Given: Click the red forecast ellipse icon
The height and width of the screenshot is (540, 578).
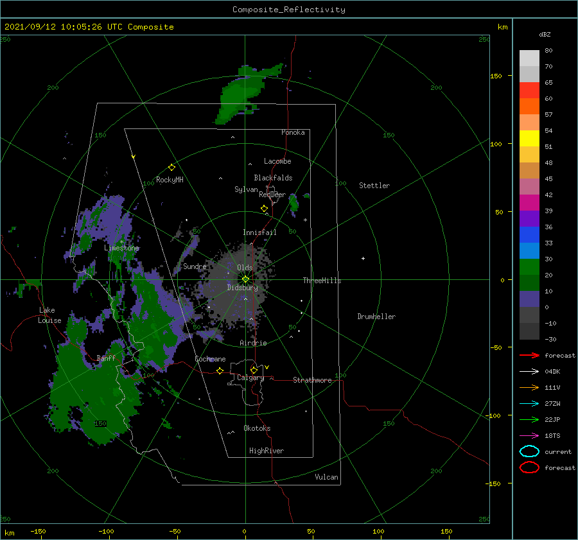Looking at the screenshot, I should pos(529,467).
